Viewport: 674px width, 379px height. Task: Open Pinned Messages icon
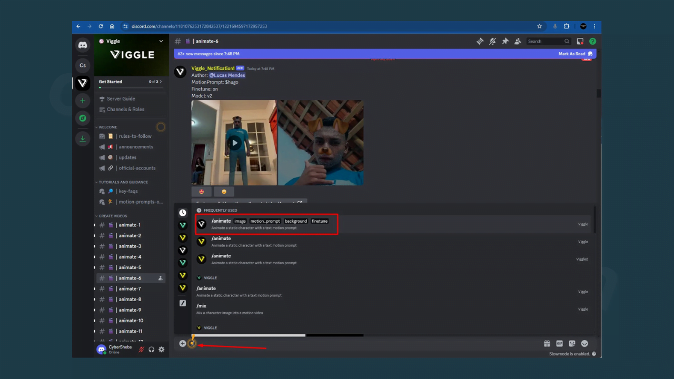[505, 41]
